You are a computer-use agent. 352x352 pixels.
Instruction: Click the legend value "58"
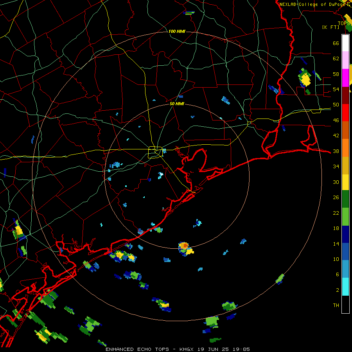pyautogui.click(x=336, y=74)
